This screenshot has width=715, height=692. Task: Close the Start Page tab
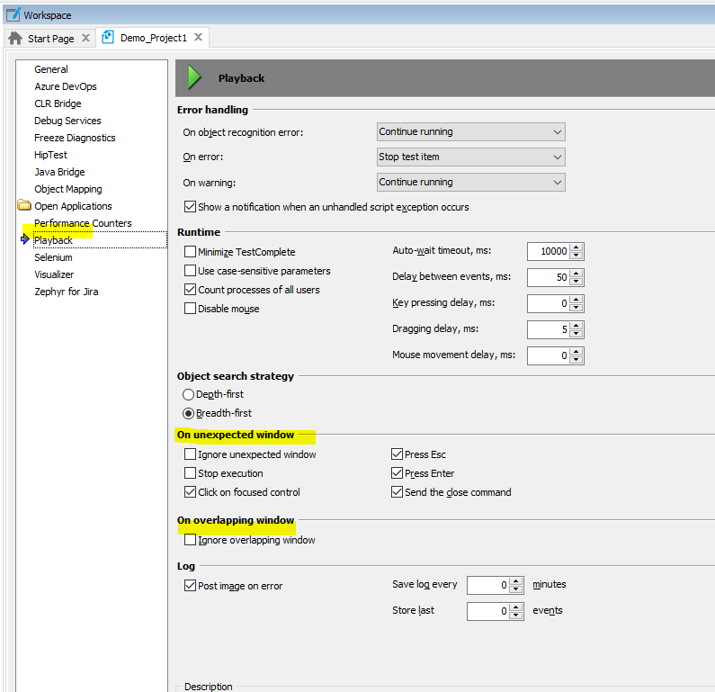(x=85, y=39)
